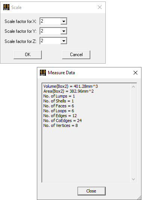The image size is (143, 200).
Task: Open the Scale factor for Y dropdown
Action: coord(64,31)
